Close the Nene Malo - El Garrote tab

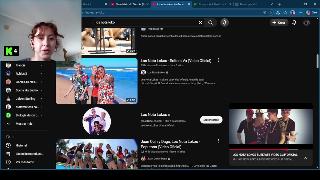pos(147,4)
